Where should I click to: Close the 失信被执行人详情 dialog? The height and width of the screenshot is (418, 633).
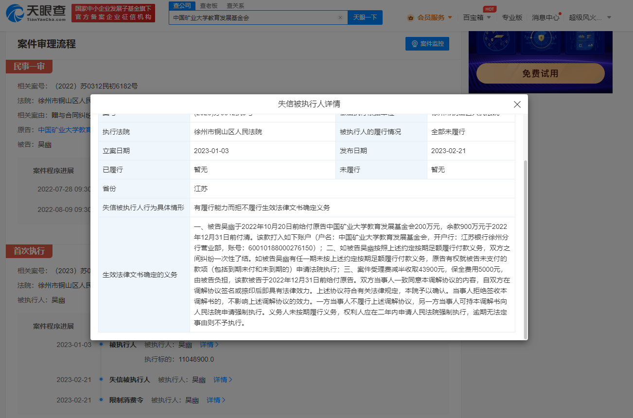(x=517, y=104)
